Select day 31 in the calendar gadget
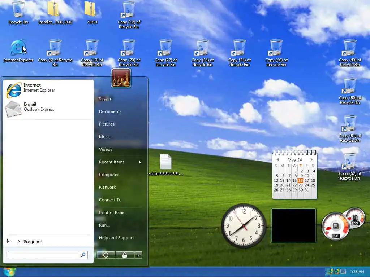 click(306, 190)
